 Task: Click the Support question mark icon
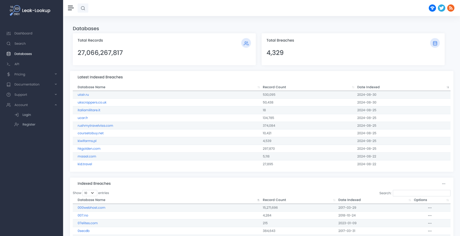click(9, 95)
